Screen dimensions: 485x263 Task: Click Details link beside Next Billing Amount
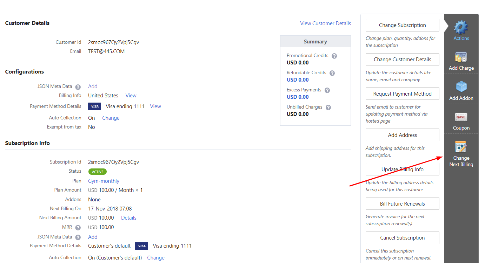128,218
